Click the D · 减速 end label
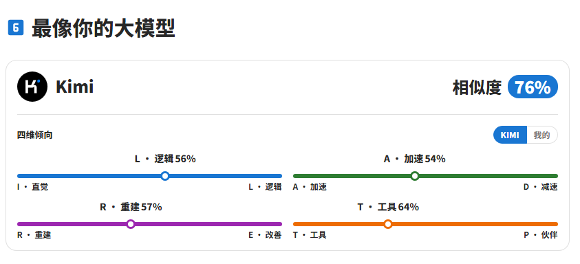 coord(540,187)
